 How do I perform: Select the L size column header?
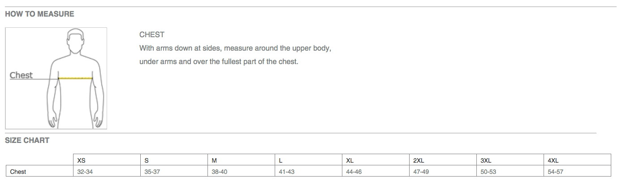(x=308, y=160)
